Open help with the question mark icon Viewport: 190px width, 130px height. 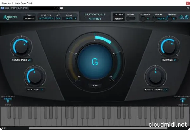point(187,17)
